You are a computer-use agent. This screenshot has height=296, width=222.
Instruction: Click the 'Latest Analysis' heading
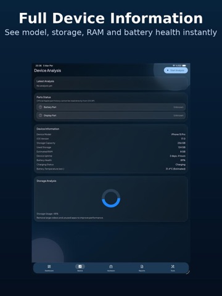(x=45, y=81)
